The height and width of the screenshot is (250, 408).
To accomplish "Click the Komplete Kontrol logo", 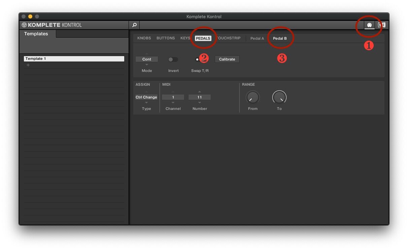I will click(52, 25).
